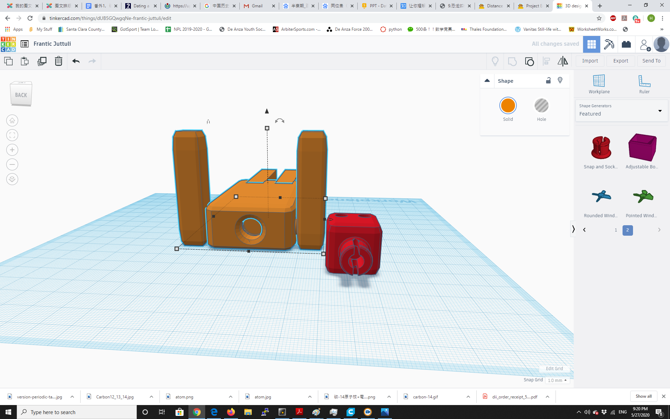Click the Copy tool icon
670x419 pixels.
(x=8, y=61)
